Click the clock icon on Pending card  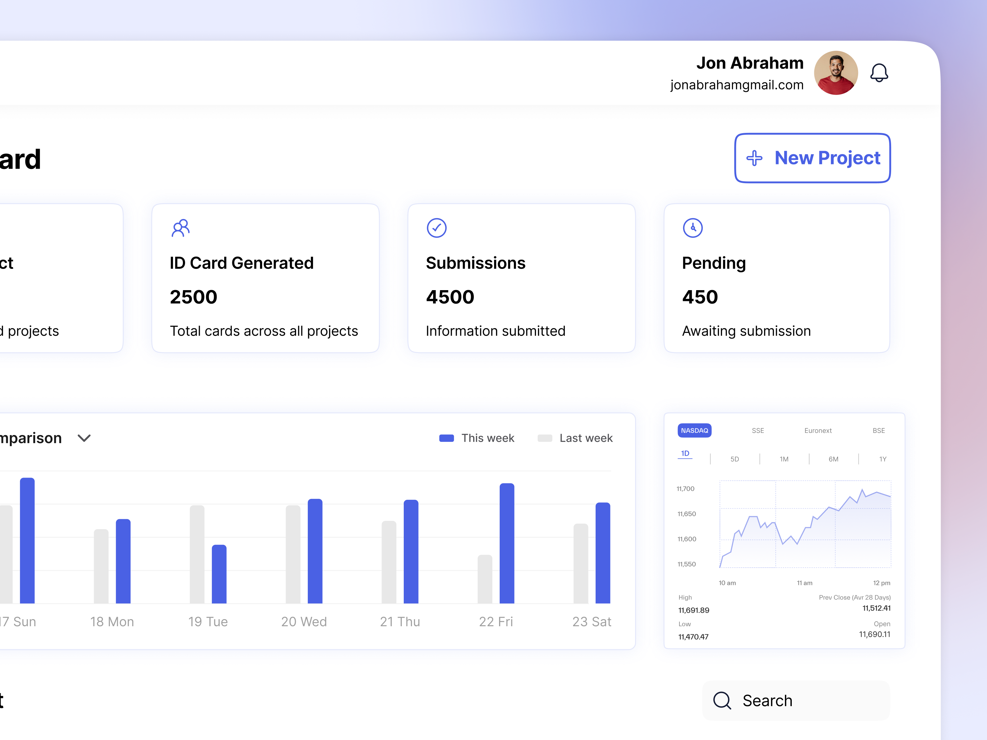[x=692, y=228]
